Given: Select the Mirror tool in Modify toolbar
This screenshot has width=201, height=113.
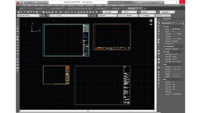Looking at the screenshot, I should click(x=159, y=26).
